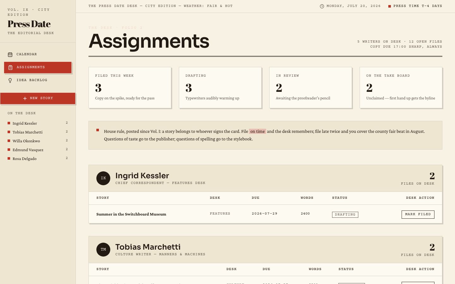Click the DUE column header in Ingrid's table
455x284 pixels.
256,198
